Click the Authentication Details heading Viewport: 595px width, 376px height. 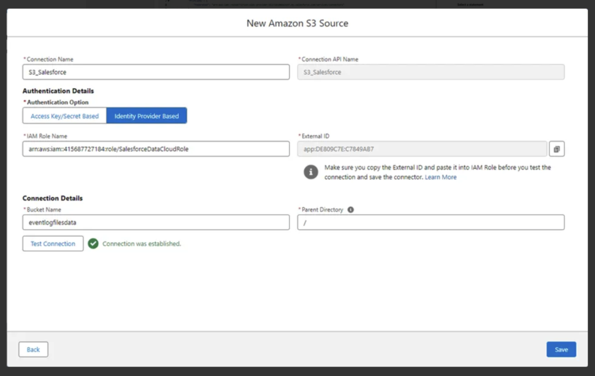coord(58,91)
